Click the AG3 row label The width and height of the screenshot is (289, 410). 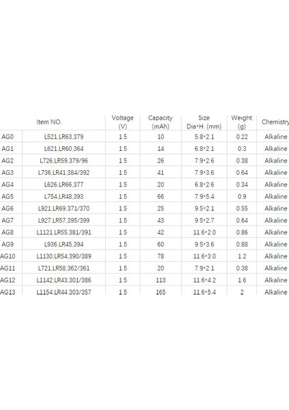click(7, 173)
